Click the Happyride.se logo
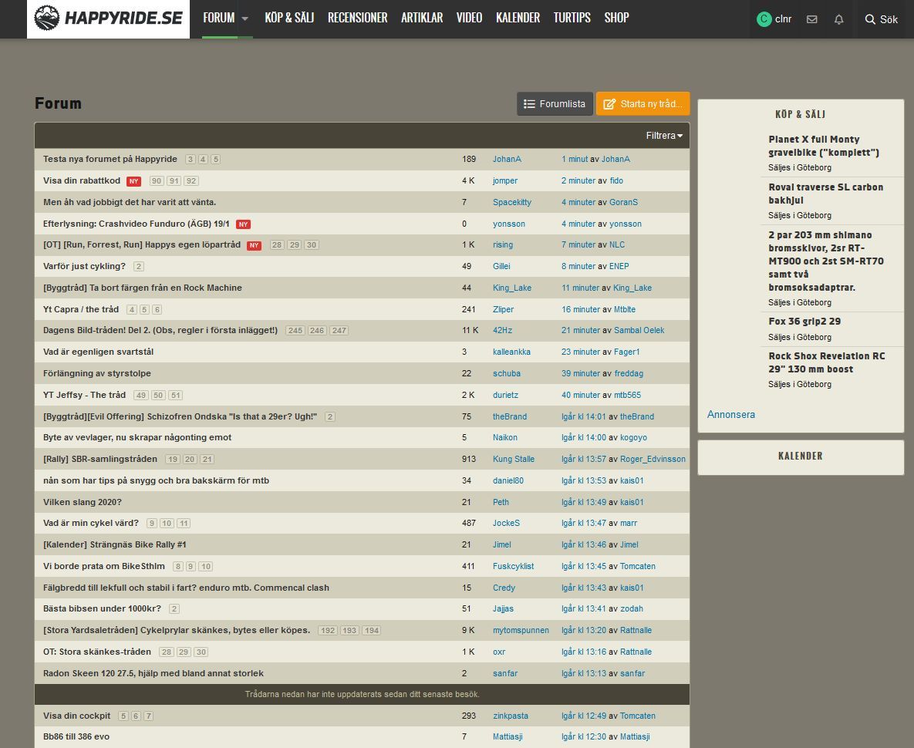The image size is (914, 748). click(x=109, y=19)
